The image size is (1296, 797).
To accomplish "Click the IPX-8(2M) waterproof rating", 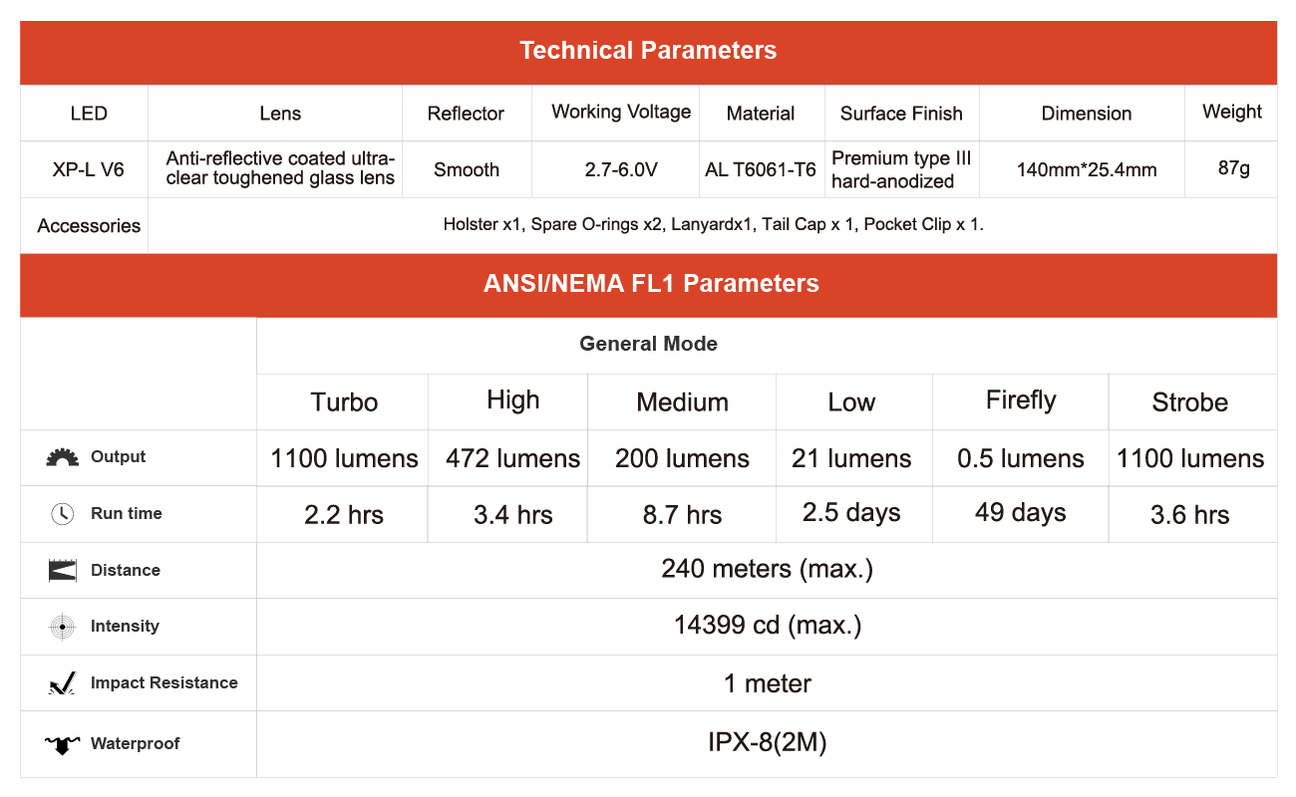I will (x=767, y=742).
